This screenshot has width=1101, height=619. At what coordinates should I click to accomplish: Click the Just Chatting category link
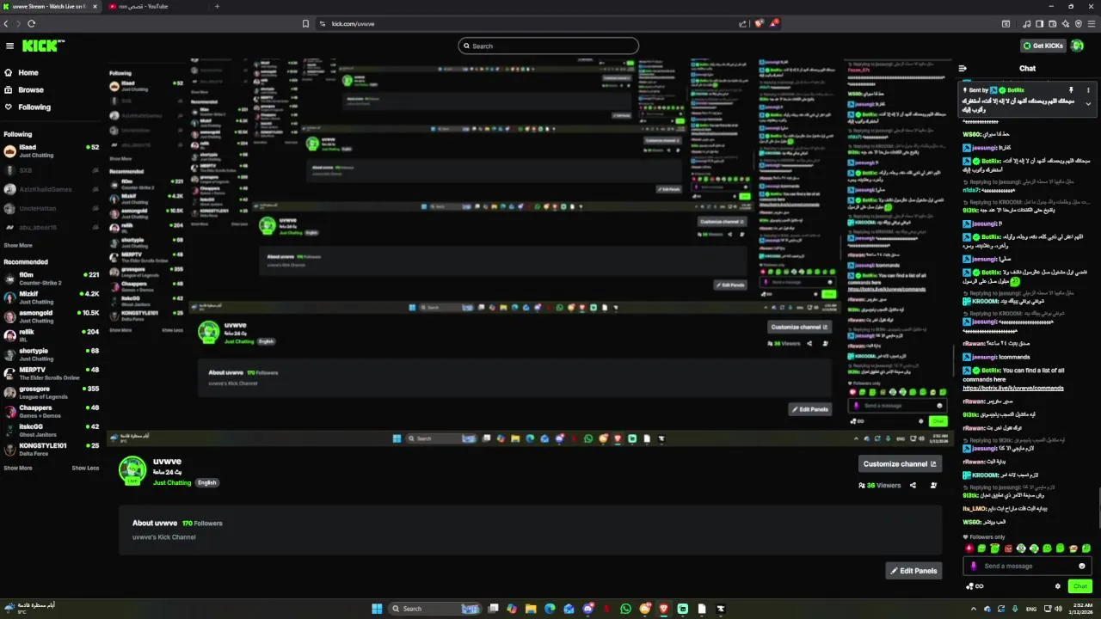click(x=172, y=482)
